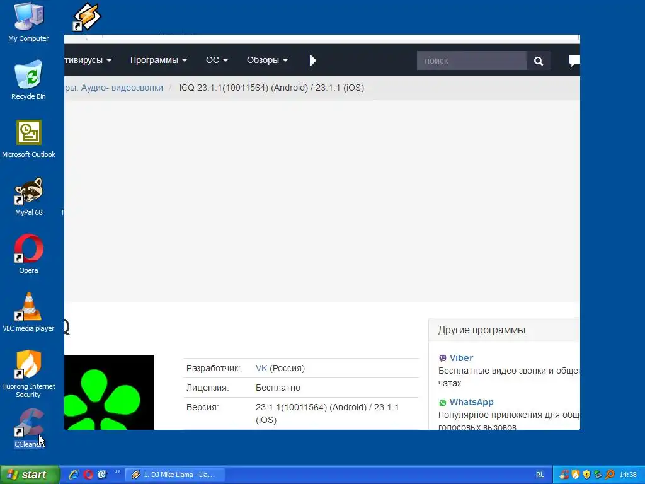645x484 pixels.
Task: Click the 14:38 system clock
Action: 628,475
